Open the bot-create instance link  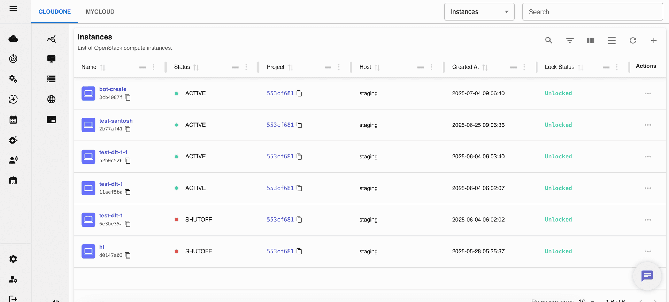point(113,89)
